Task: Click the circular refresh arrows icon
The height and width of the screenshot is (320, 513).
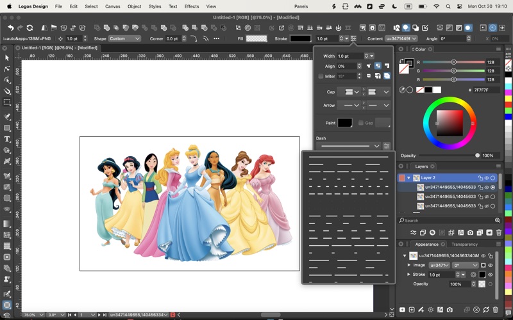Action: (29, 28)
